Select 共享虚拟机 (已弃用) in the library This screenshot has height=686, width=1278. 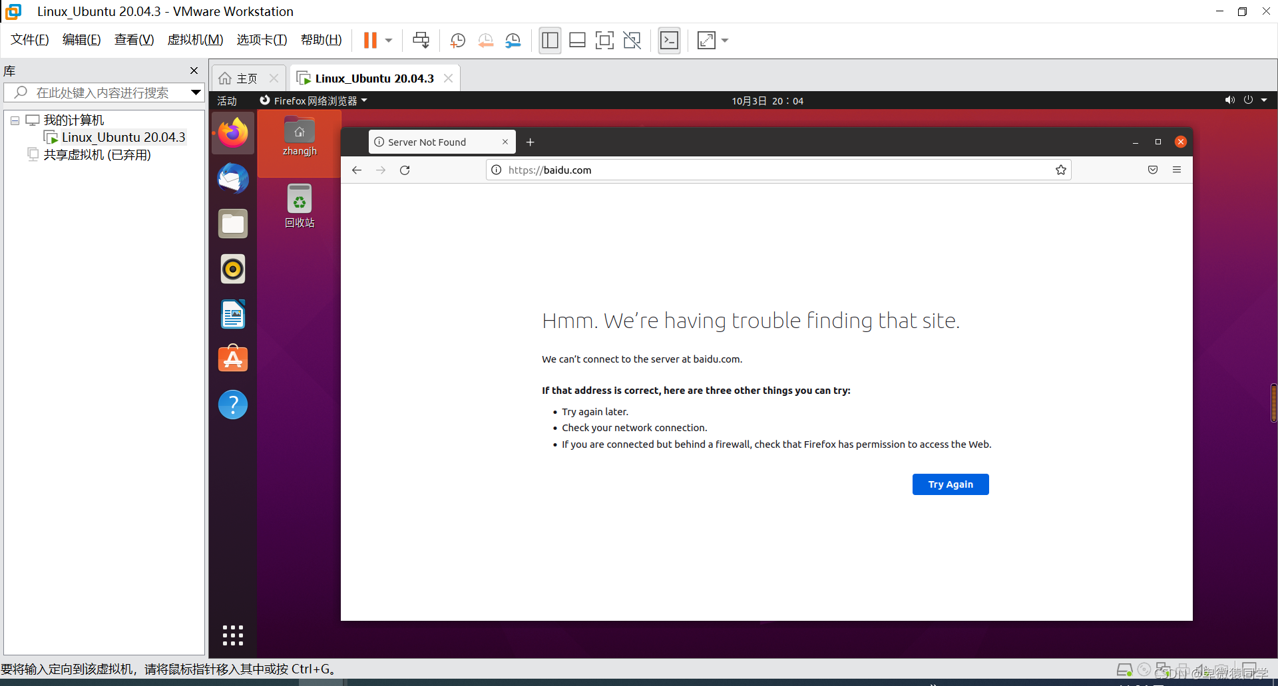pos(97,155)
